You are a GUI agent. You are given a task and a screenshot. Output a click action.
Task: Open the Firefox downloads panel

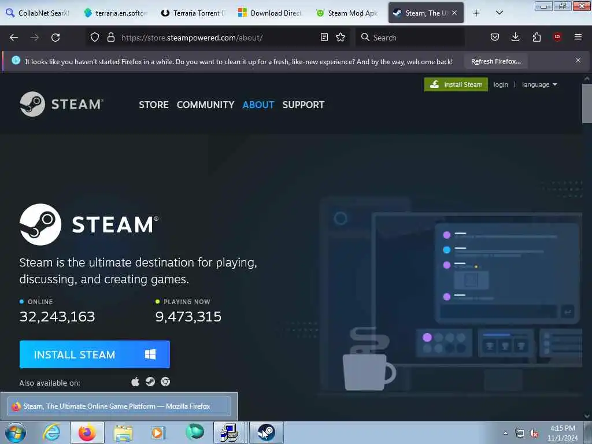pyautogui.click(x=515, y=37)
